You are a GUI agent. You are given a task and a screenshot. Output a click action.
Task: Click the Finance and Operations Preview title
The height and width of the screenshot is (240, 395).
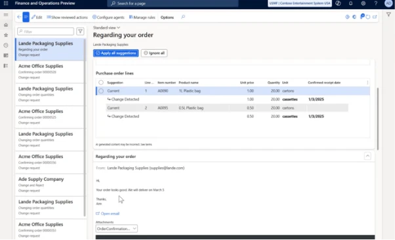pyautogui.click(x=45, y=3)
